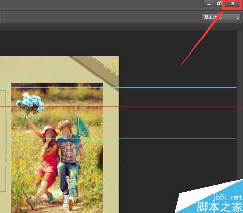Click the thin outlined frame at canvas left
Screen dimensions: 243x213
[x=3, y=141]
